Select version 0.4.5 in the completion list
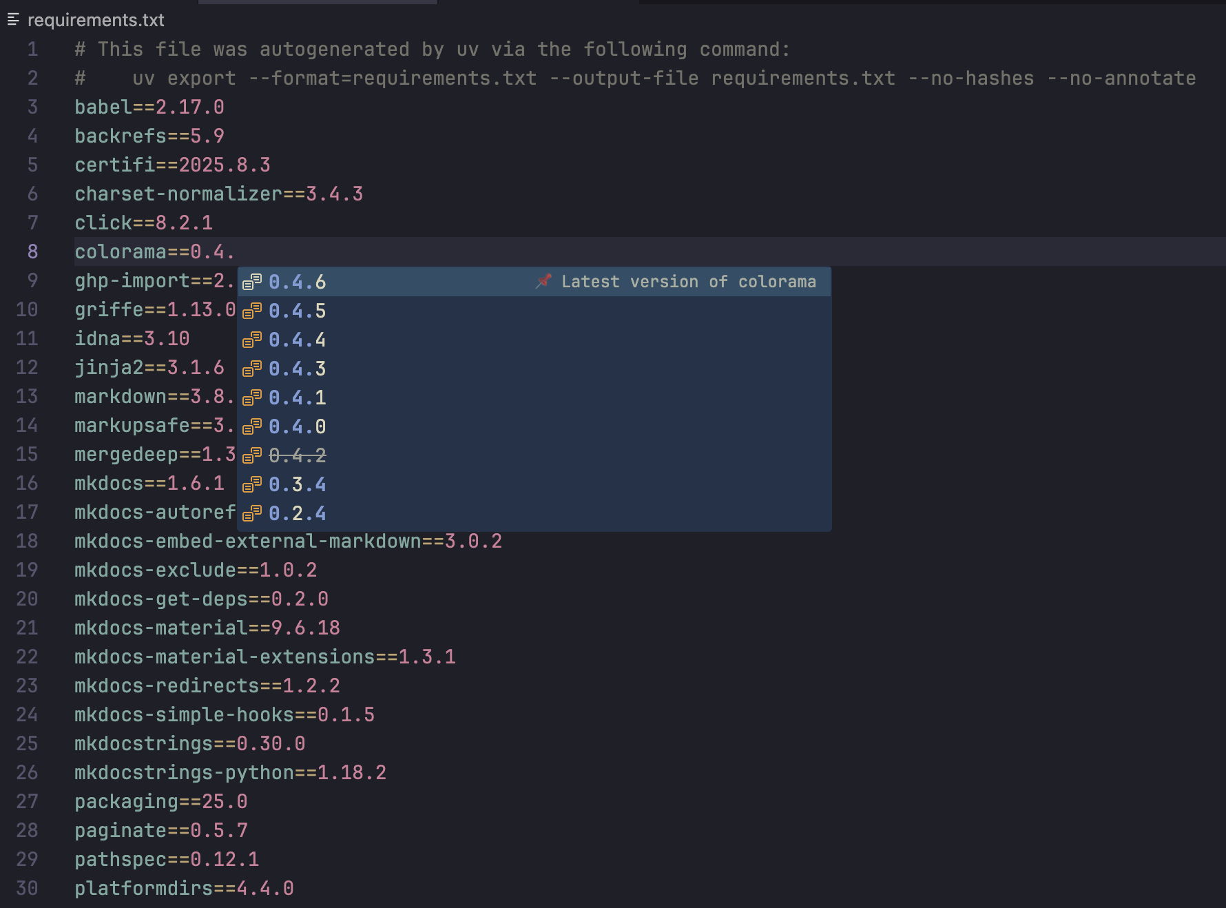The image size is (1226, 908). click(x=534, y=311)
